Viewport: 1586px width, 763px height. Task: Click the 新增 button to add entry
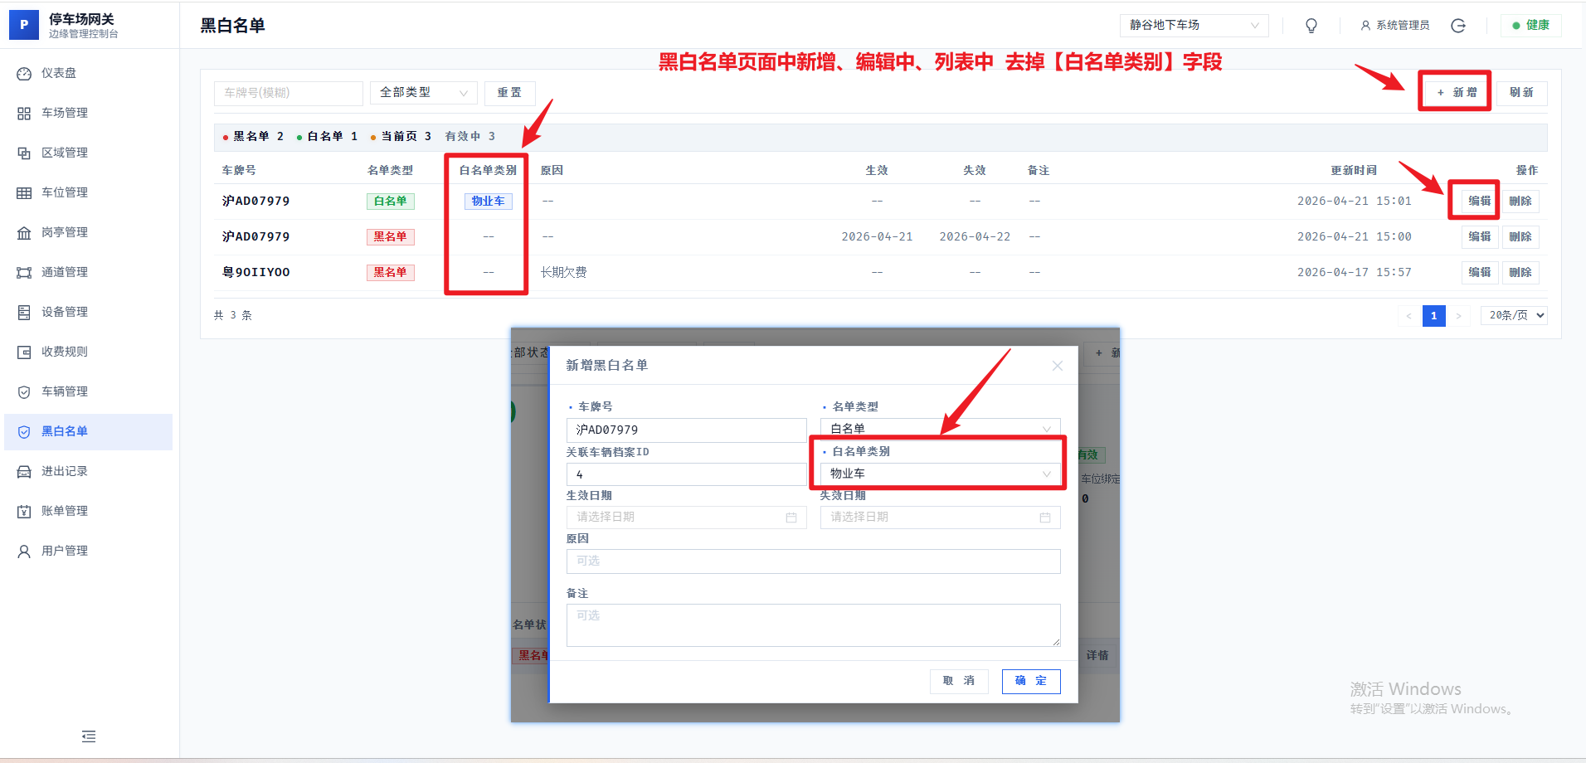click(1454, 92)
